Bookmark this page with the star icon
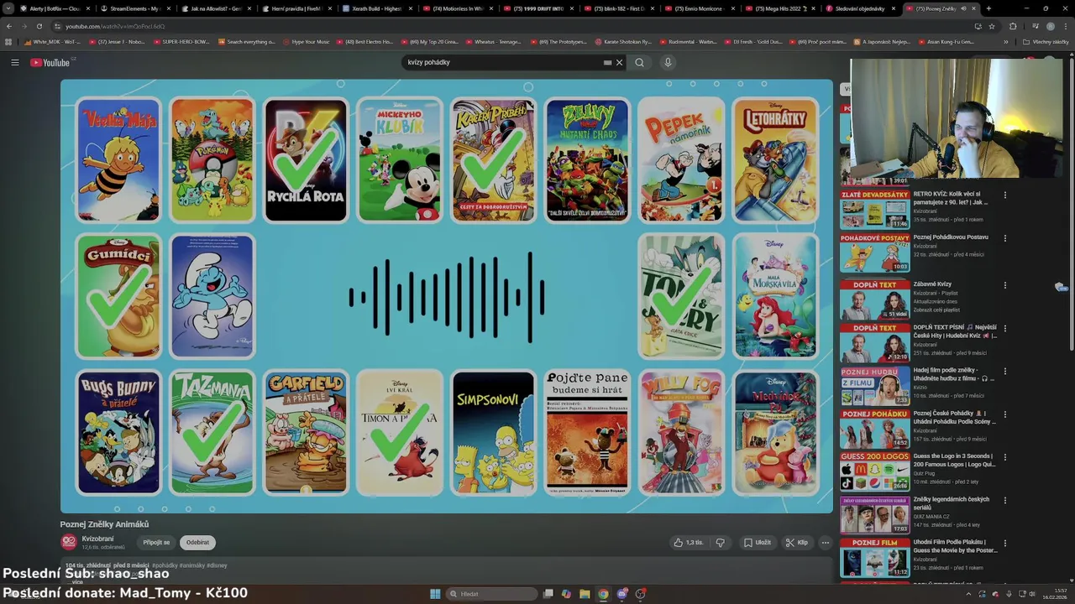 tap(991, 26)
